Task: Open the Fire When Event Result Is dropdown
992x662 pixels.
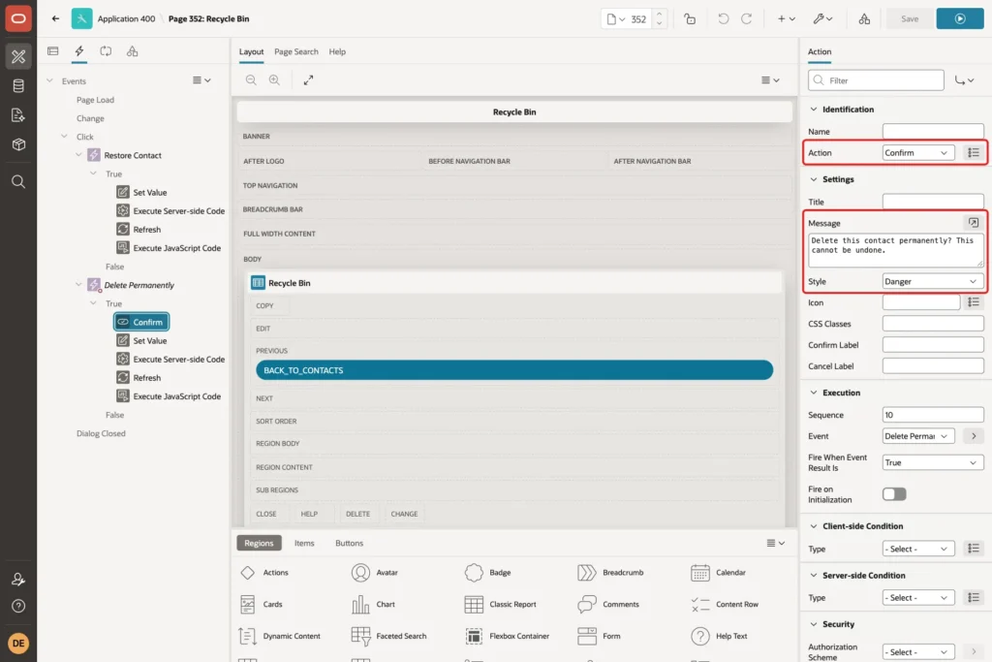Action: click(933, 462)
